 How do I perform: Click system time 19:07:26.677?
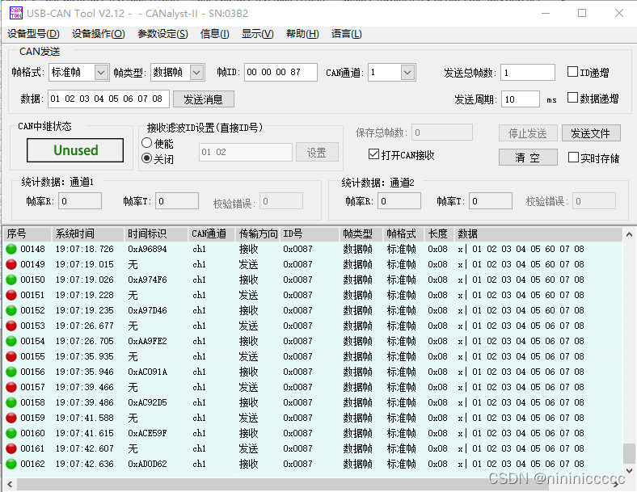click(x=85, y=326)
